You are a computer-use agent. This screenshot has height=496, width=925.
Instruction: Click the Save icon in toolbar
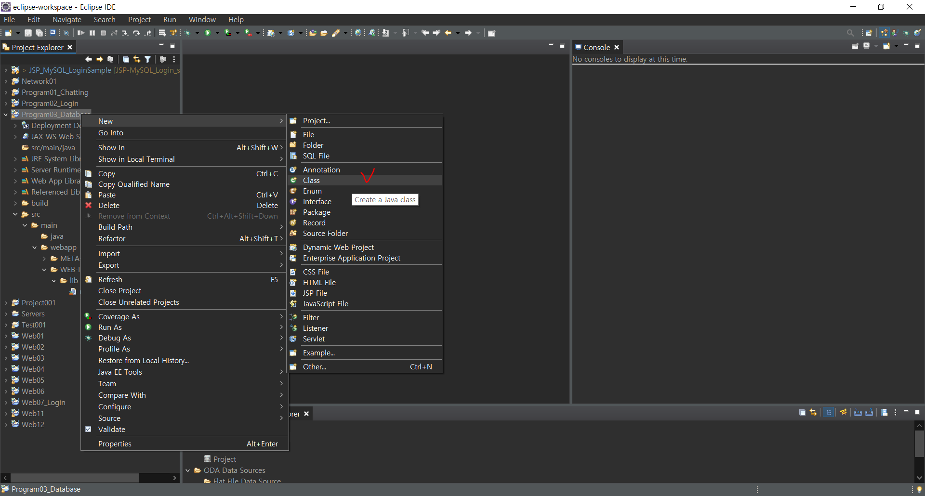(28, 33)
